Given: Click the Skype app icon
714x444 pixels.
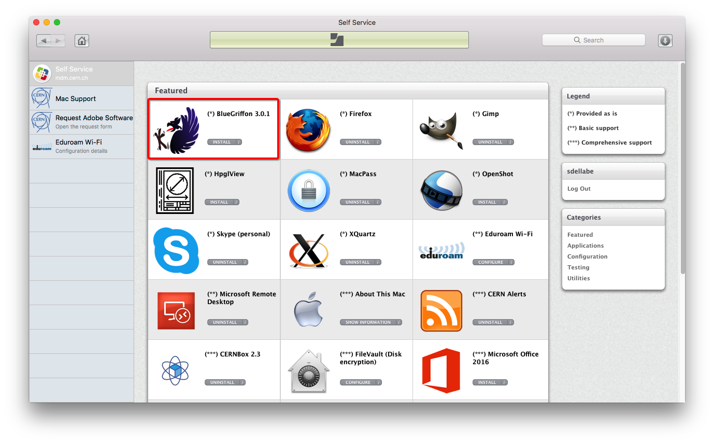Looking at the screenshot, I should pyautogui.click(x=176, y=251).
